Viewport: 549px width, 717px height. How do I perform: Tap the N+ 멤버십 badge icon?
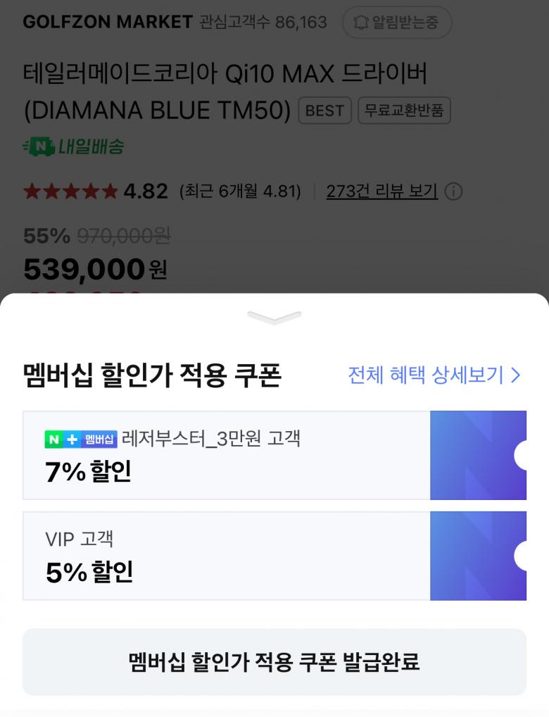[x=81, y=439]
